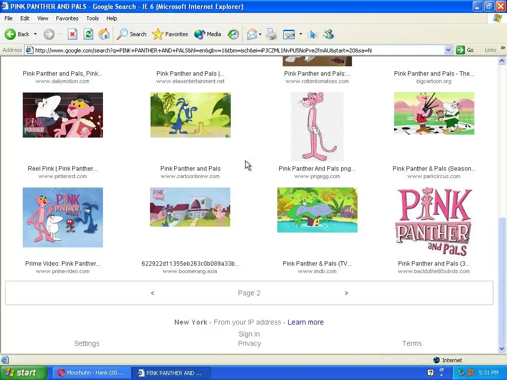
Task: Click the page icon in the status bar
Action: (x=4, y=360)
